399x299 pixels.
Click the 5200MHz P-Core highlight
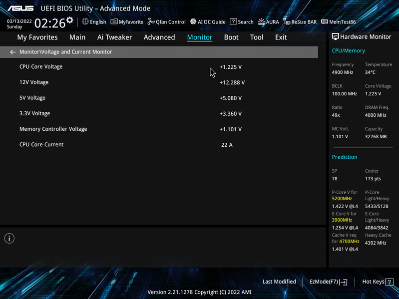click(342, 199)
